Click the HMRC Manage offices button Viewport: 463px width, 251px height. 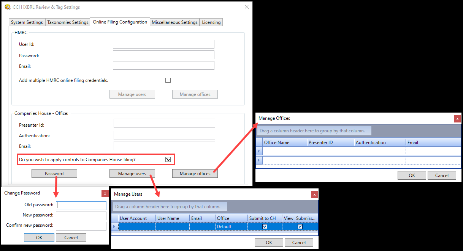195,94
